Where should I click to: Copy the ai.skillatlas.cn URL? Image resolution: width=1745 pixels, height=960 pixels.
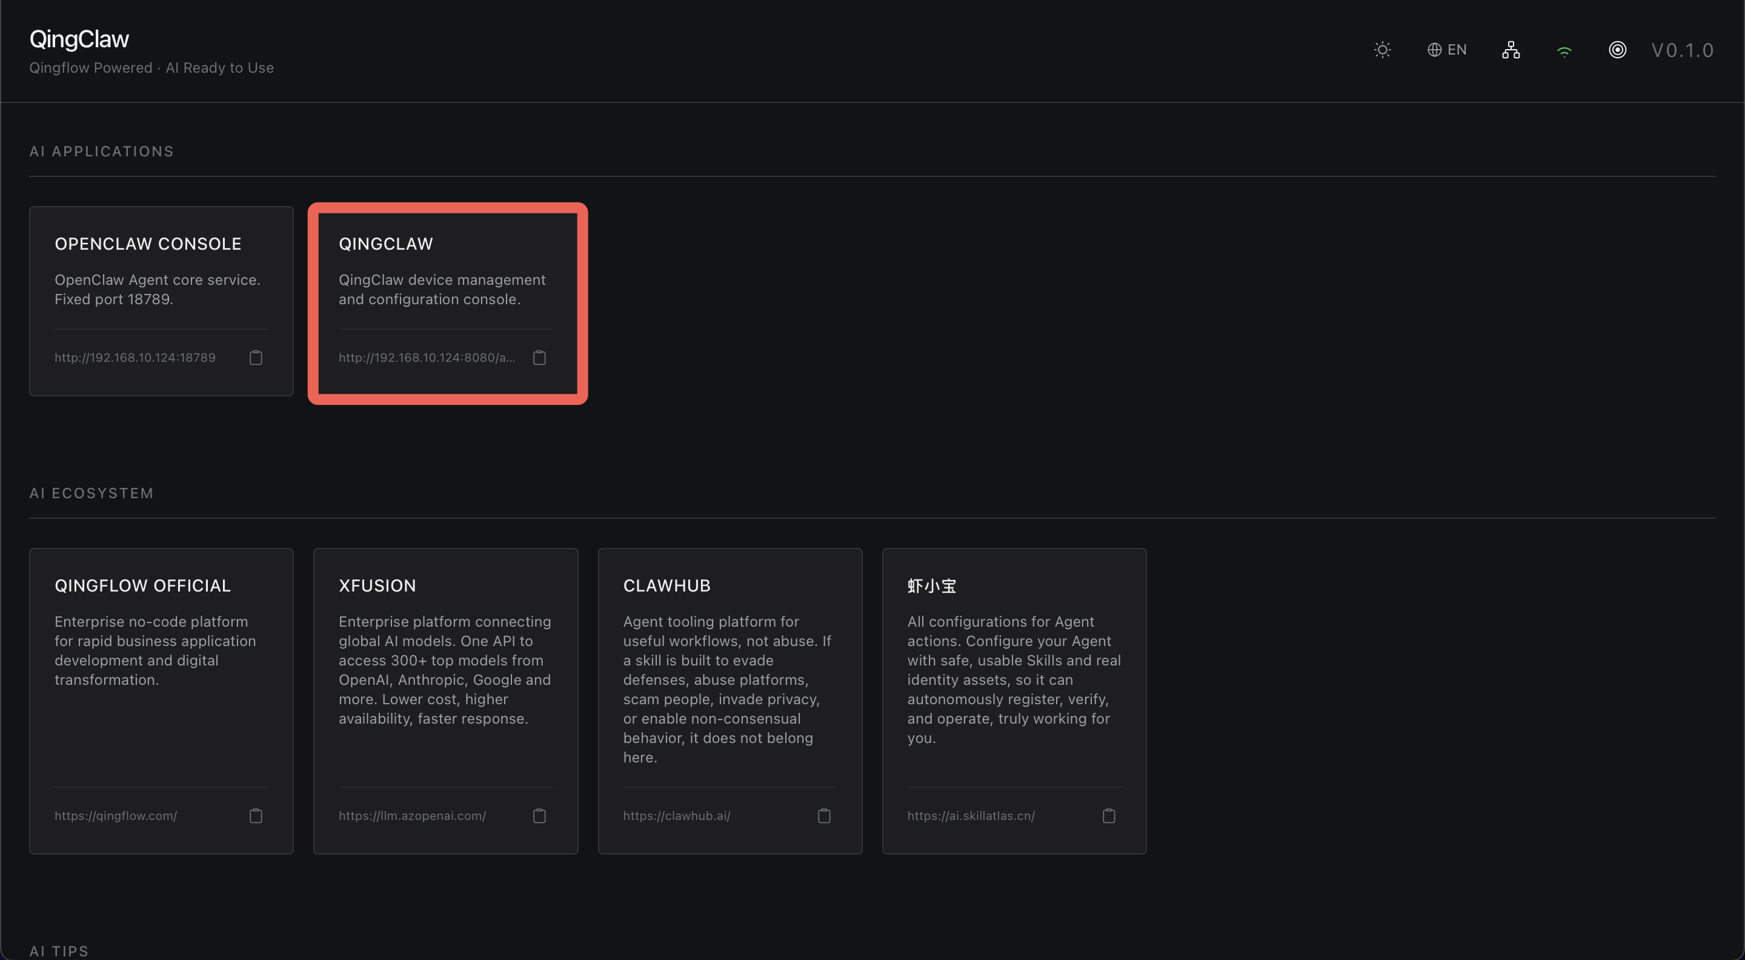pyautogui.click(x=1108, y=816)
